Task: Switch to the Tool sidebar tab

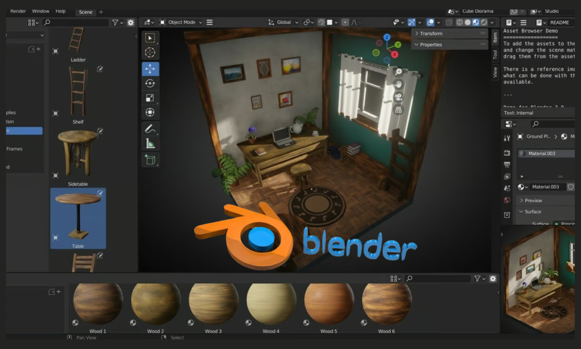Action: [495, 55]
